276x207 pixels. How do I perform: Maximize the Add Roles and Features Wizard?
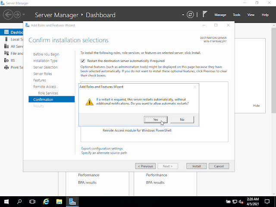[x=216, y=25]
